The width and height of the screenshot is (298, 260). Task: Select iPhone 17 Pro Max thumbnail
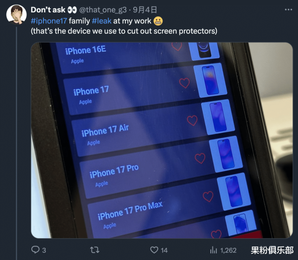tap(234, 191)
